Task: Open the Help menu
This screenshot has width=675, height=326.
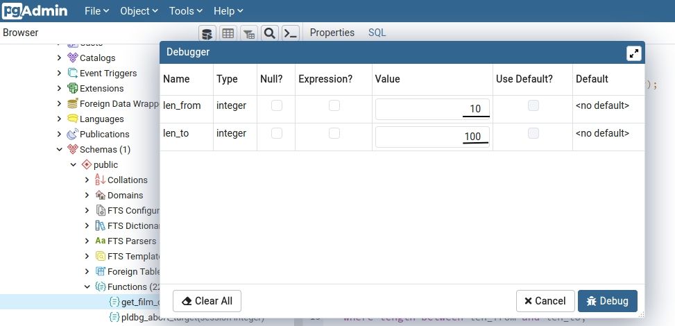Action: click(228, 11)
